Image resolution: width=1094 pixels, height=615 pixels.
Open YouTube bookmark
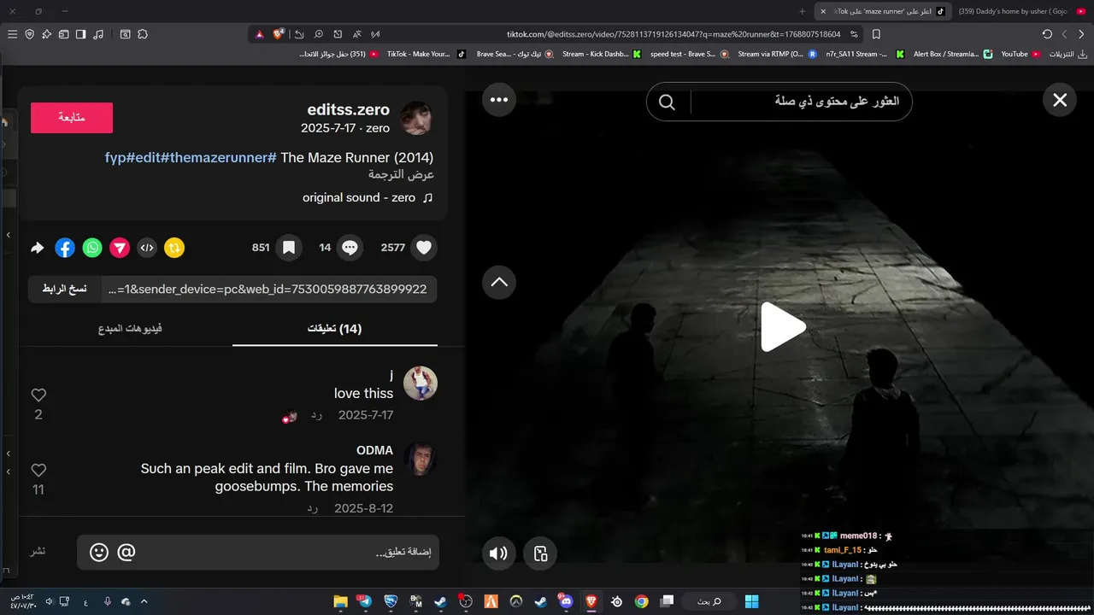click(x=1020, y=54)
